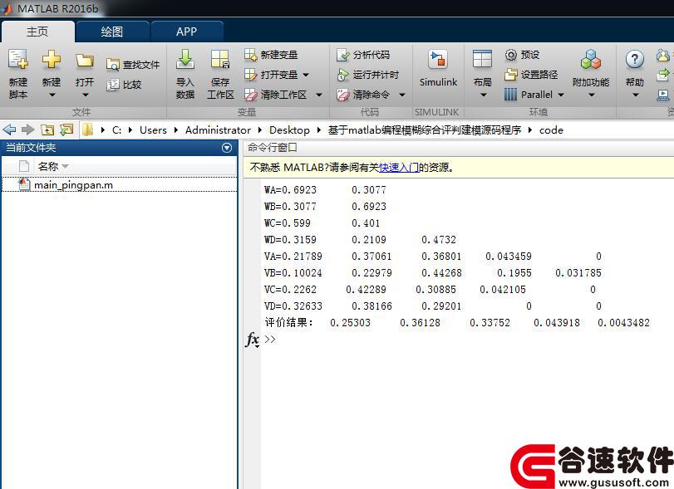This screenshot has width=674, height=489.
Task: Click the Open (打开) folder icon
Action: point(84,61)
